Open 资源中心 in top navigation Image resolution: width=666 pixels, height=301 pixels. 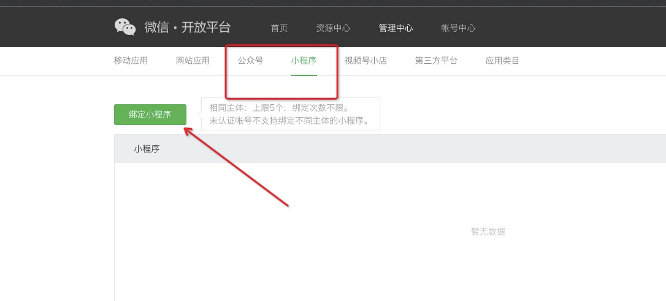pos(333,28)
